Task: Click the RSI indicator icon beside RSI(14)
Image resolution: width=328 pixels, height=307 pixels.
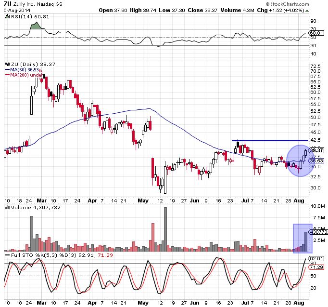Action: tap(7, 16)
